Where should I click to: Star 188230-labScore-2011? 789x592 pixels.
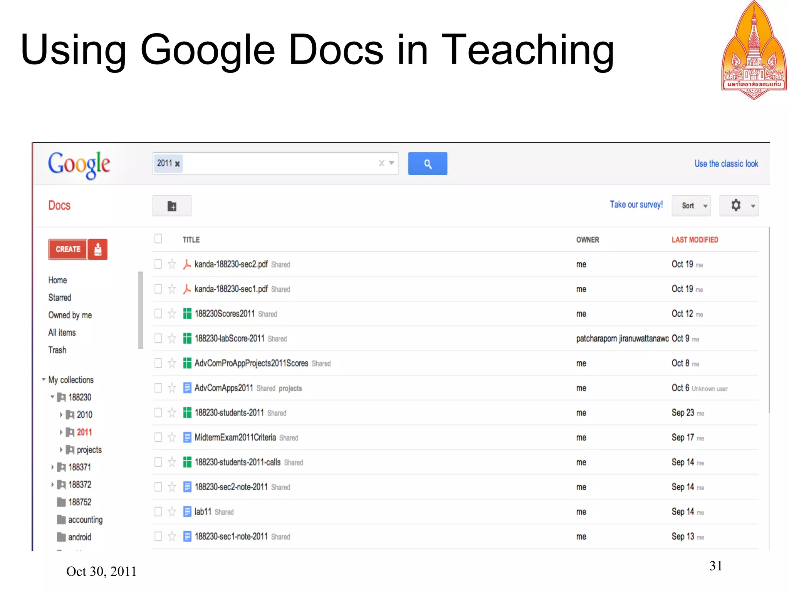coord(172,338)
